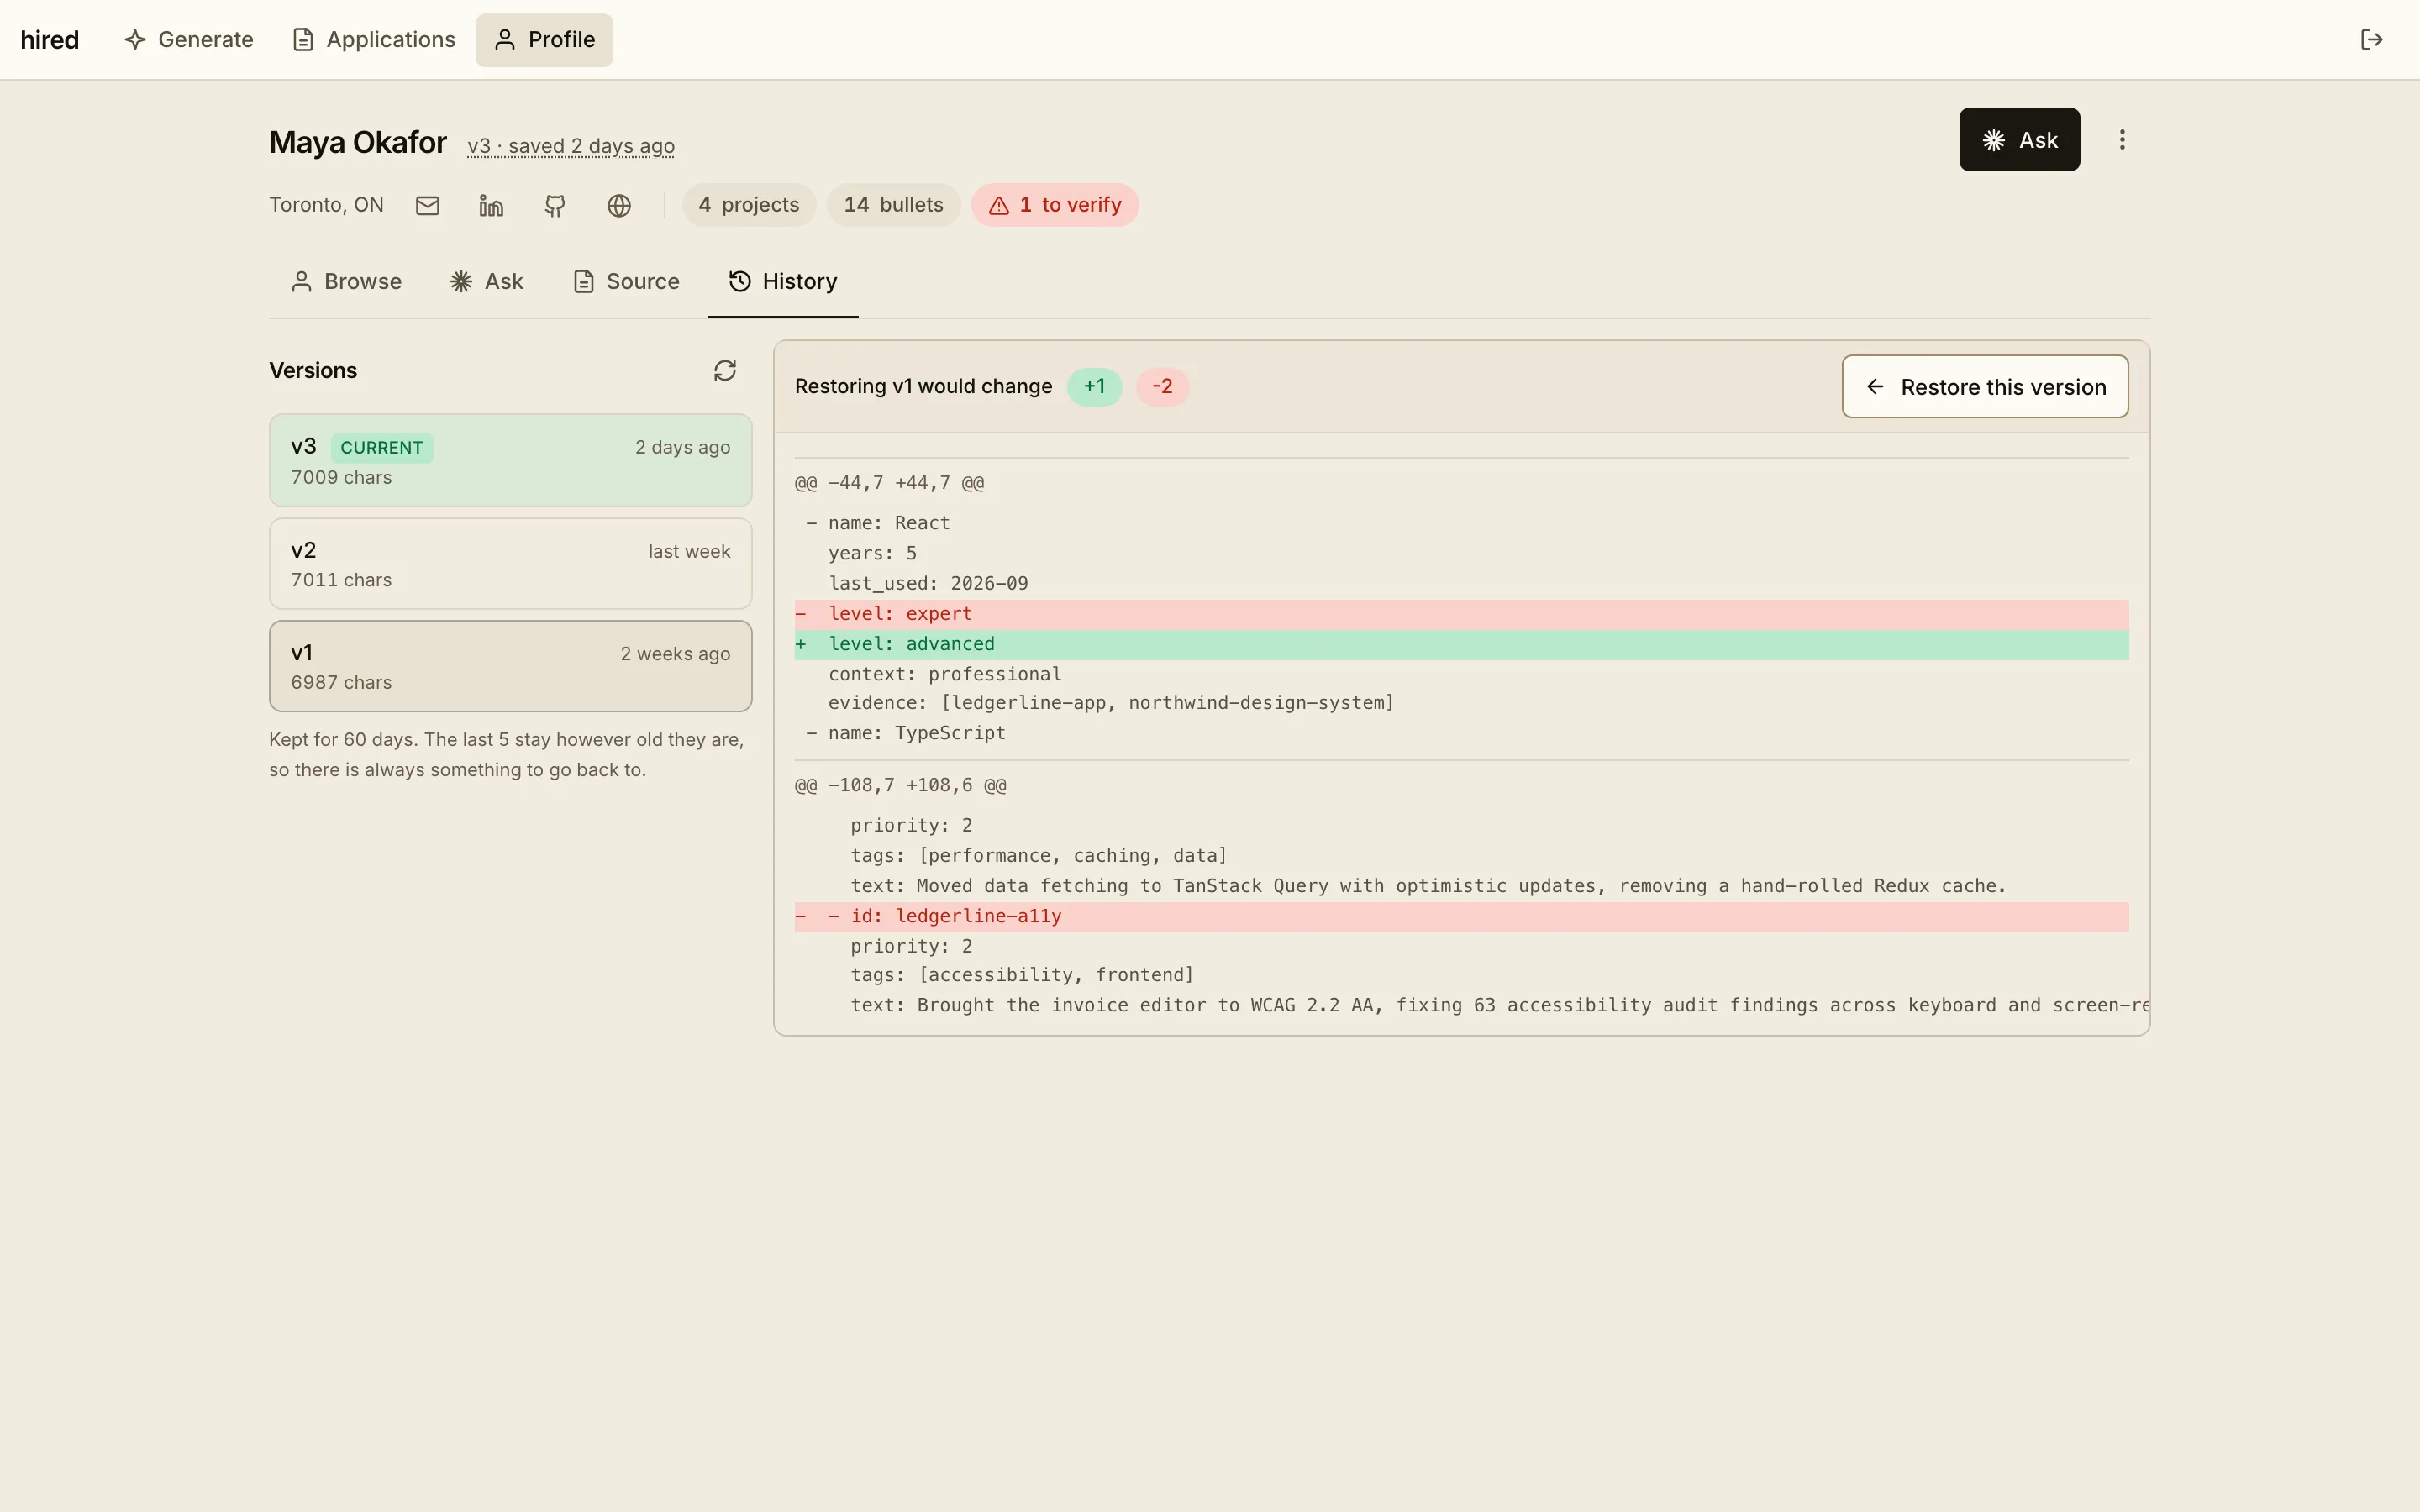Open the LinkedIn profile icon
Viewport: 2420px width, 1512px height.
click(x=491, y=205)
